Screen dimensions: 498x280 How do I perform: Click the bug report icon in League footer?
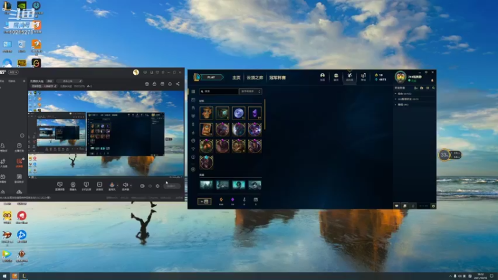tap(433, 206)
